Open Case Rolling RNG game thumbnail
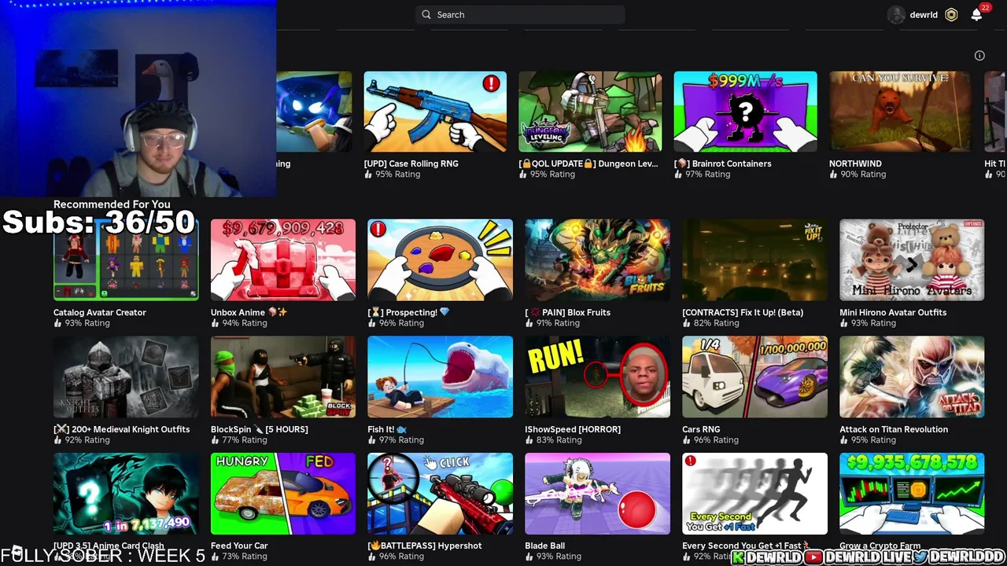Image resolution: width=1007 pixels, height=566 pixels. coord(435,112)
